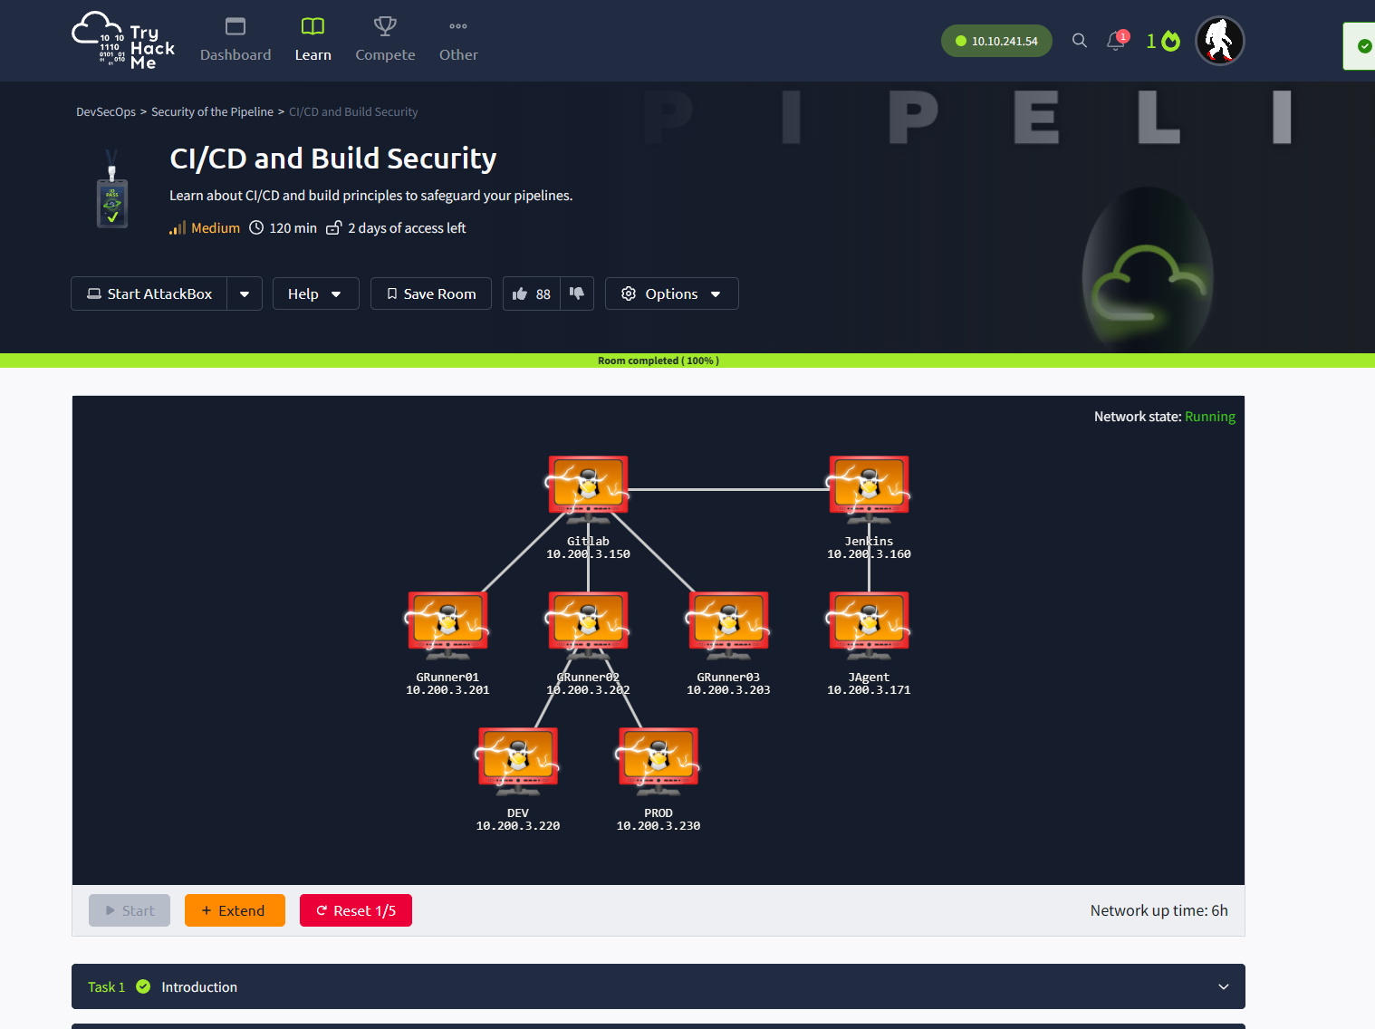Screen dimensions: 1375x1029
Task: Click the room badge lanyard icon
Action: click(112, 189)
